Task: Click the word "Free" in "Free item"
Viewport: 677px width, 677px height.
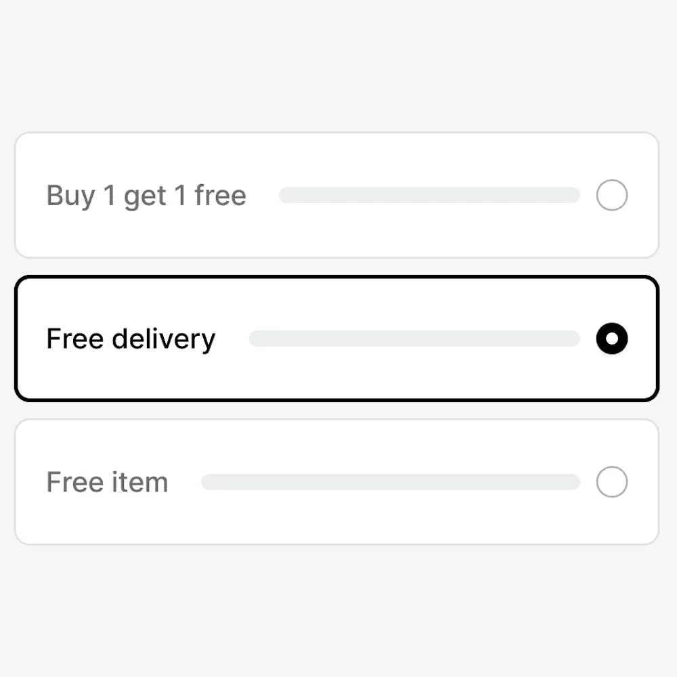Action: [74, 483]
